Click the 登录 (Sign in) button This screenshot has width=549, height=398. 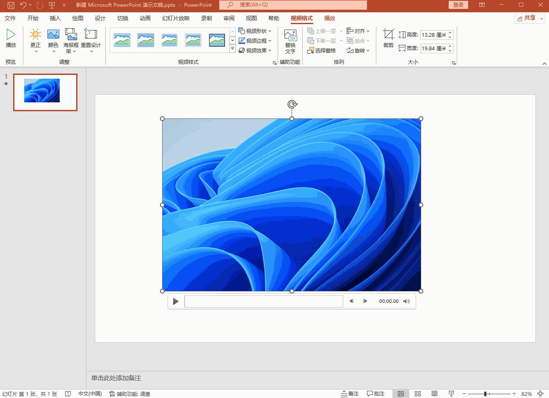pos(458,5)
